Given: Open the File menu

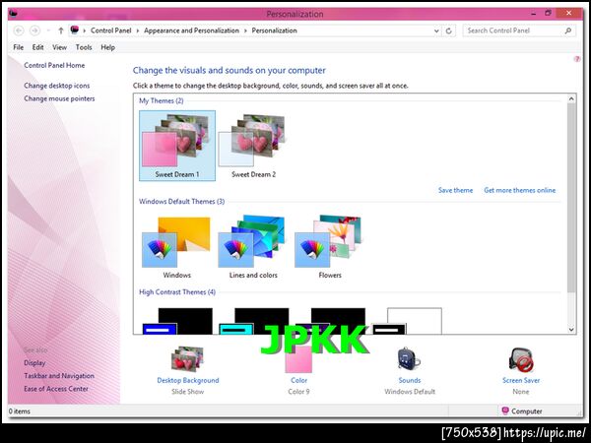Looking at the screenshot, I should 18,47.
